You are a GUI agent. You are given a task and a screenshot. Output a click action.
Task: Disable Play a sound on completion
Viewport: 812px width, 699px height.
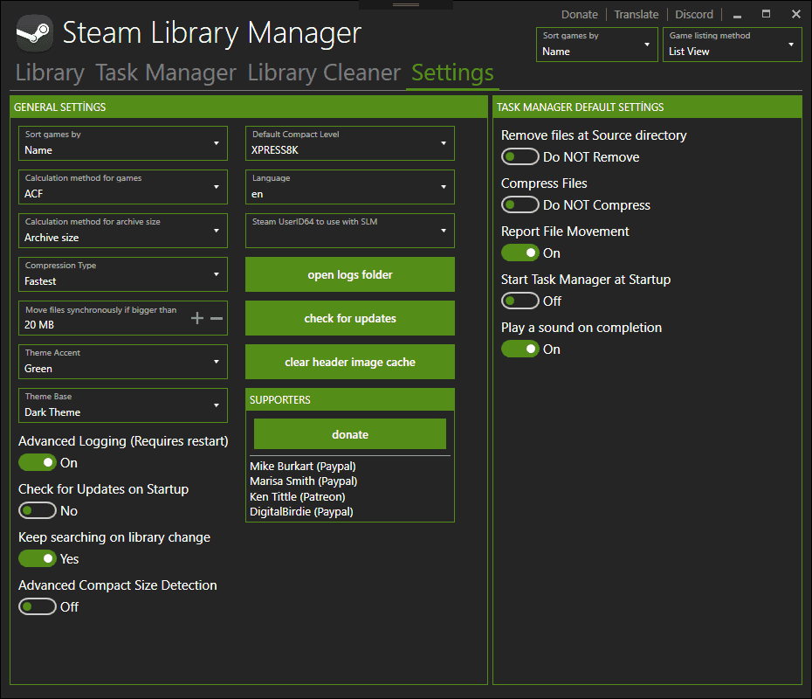pos(520,349)
